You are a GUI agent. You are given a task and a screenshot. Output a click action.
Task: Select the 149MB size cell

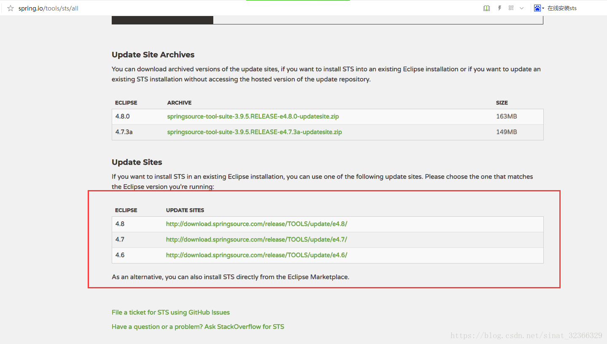[506, 132]
